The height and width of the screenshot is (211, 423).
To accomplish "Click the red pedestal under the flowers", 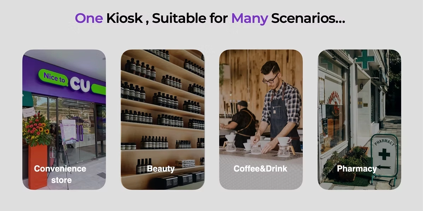I will tap(38, 167).
